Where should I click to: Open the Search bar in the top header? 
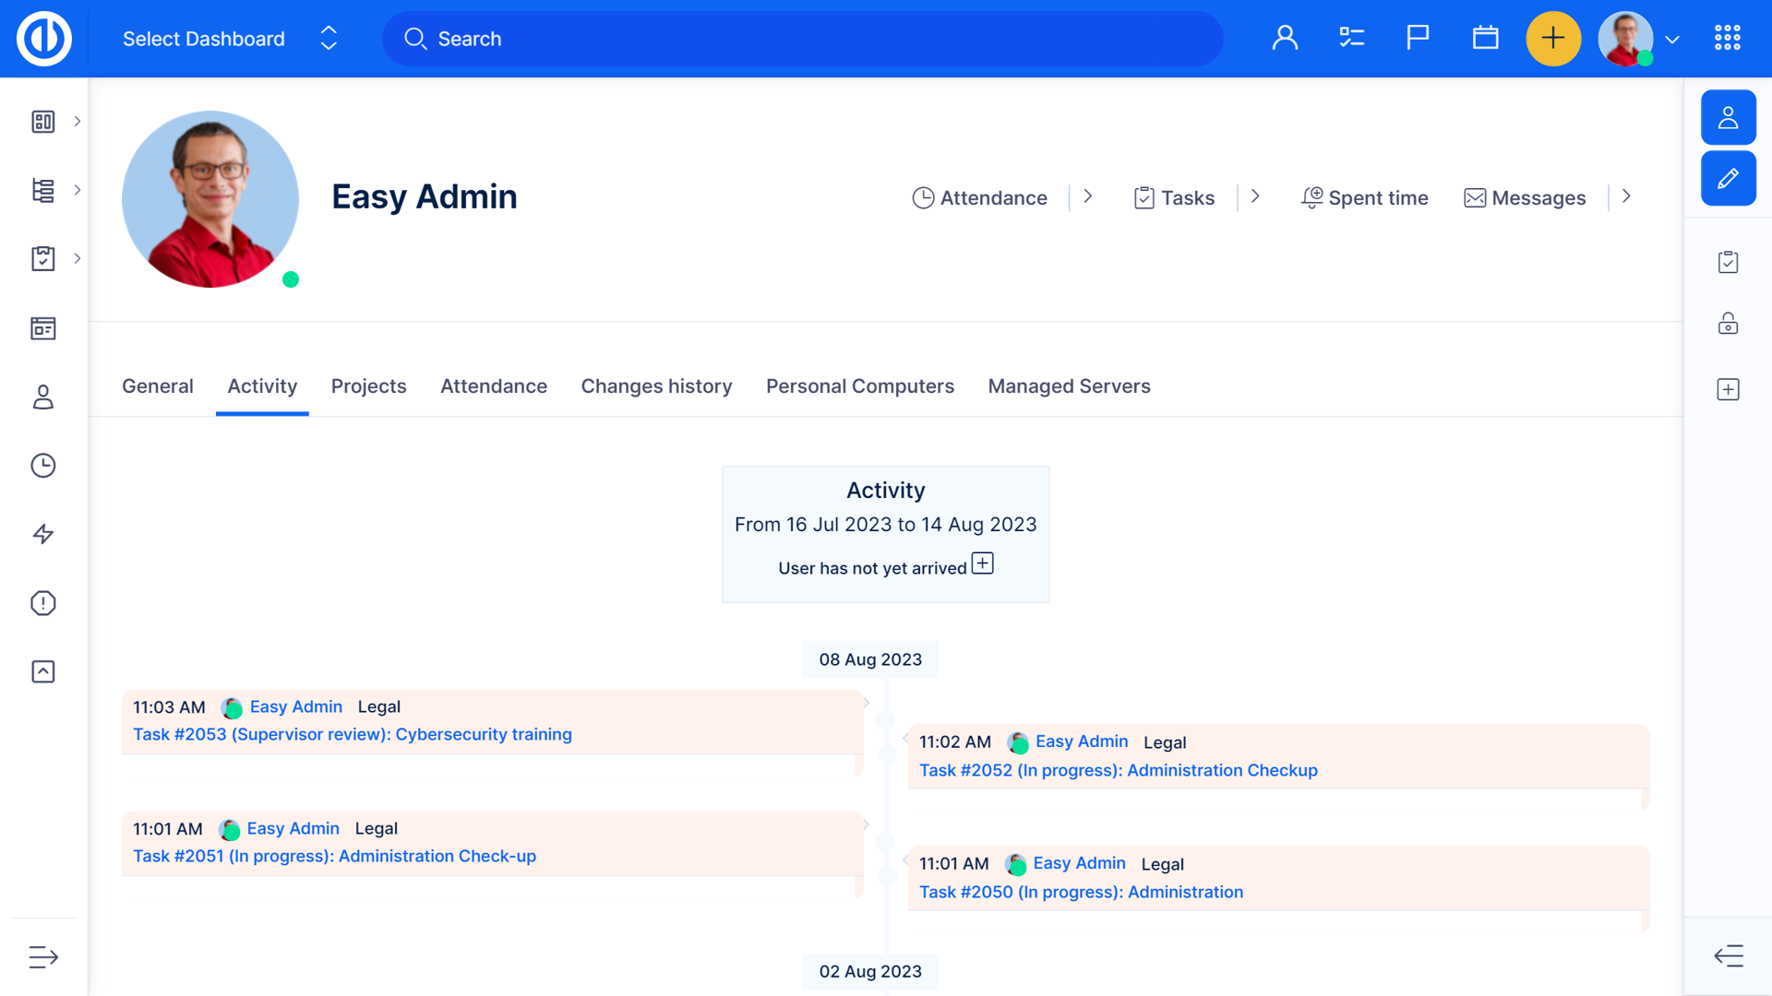tap(801, 39)
